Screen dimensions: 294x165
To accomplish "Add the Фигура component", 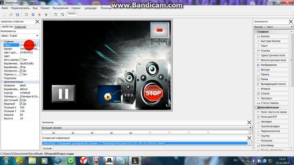I will tap(272, 70).
